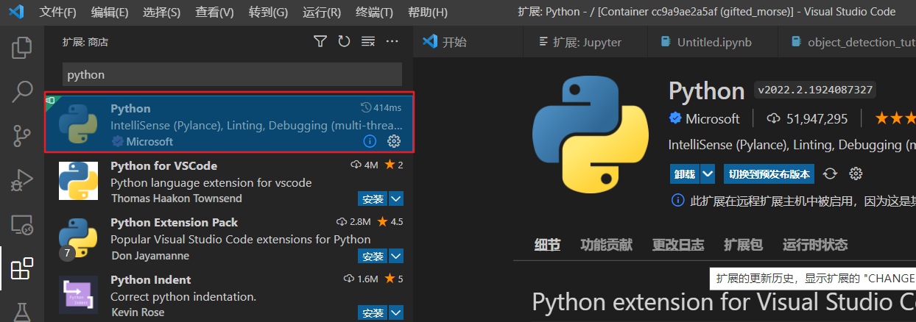Install Python Indent extension
Screen dimensions: 916x322
[373, 313]
